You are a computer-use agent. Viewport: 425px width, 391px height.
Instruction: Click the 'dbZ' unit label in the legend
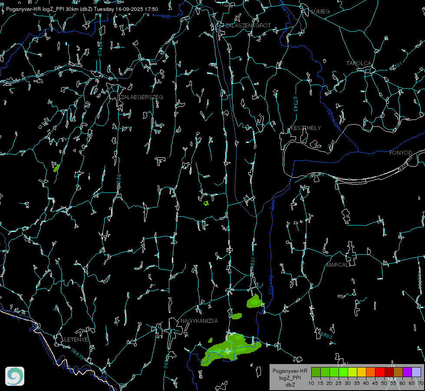tap(290, 385)
